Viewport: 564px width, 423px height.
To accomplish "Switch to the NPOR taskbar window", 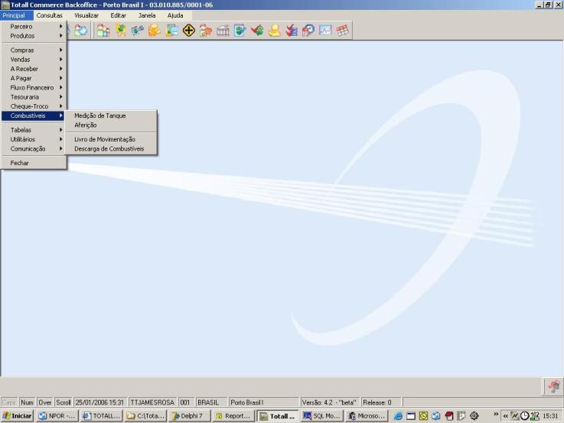I will [57, 416].
